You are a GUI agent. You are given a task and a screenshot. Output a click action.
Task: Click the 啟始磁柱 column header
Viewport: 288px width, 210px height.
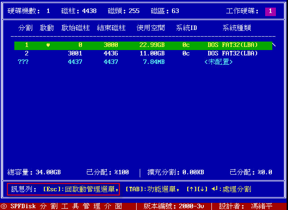[76, 28]
